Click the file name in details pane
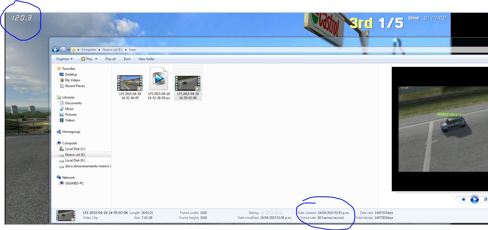The height and width of the screenshot is (230, 488). (105, 213)
